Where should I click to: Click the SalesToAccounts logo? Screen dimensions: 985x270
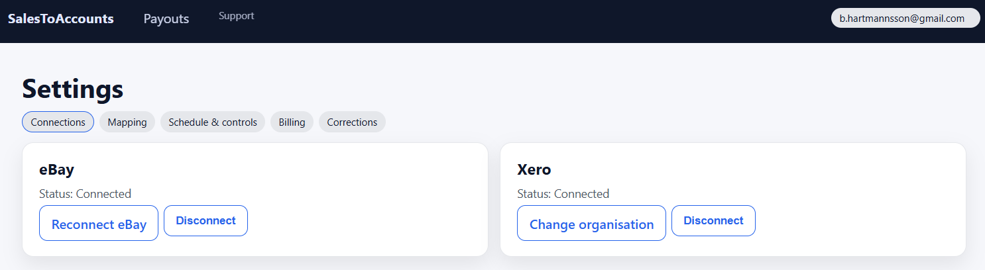[x=61, y=19]
